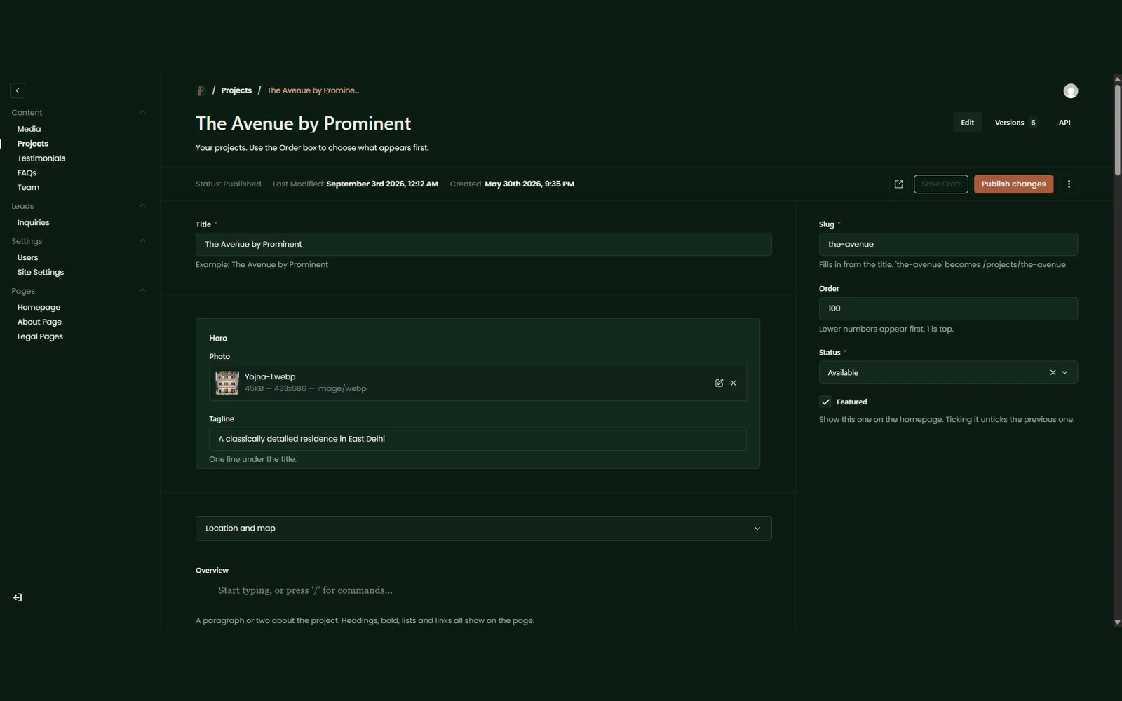Viewport: 1122px width, 701px height.
Task: Click the page vertical scrollbar thumb
Action: pos(1117,130)
